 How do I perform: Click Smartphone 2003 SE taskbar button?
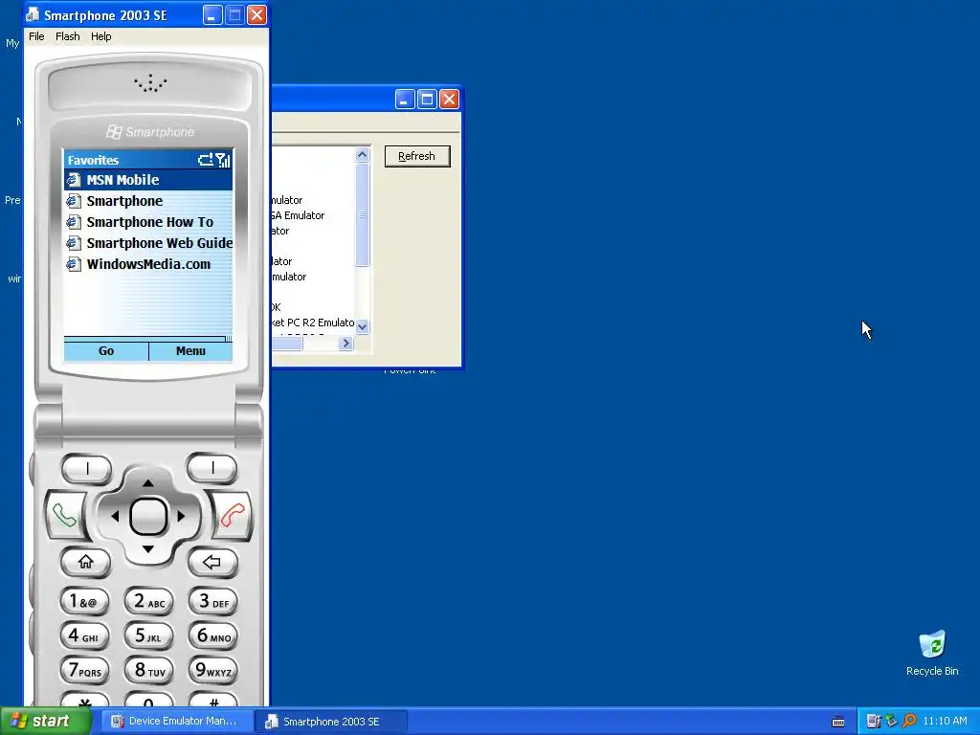click(x=331, y=722)
